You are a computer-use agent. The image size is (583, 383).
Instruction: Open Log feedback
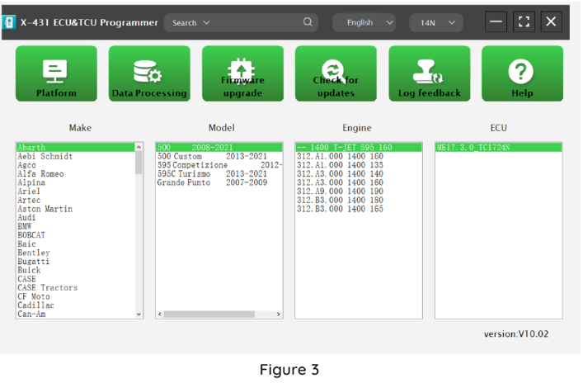tap(429, 74)
